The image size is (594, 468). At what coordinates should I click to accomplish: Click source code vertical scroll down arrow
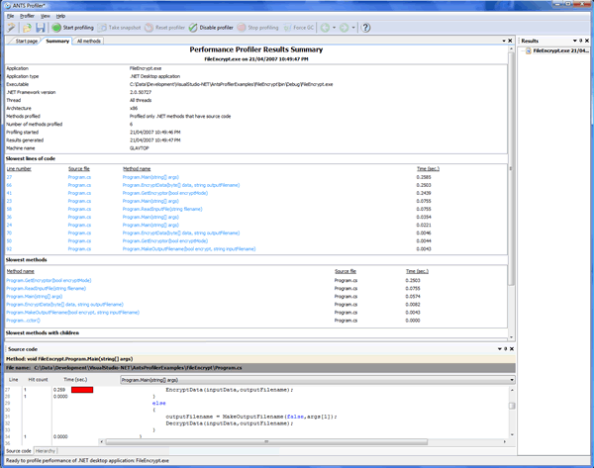click(512, 434)
